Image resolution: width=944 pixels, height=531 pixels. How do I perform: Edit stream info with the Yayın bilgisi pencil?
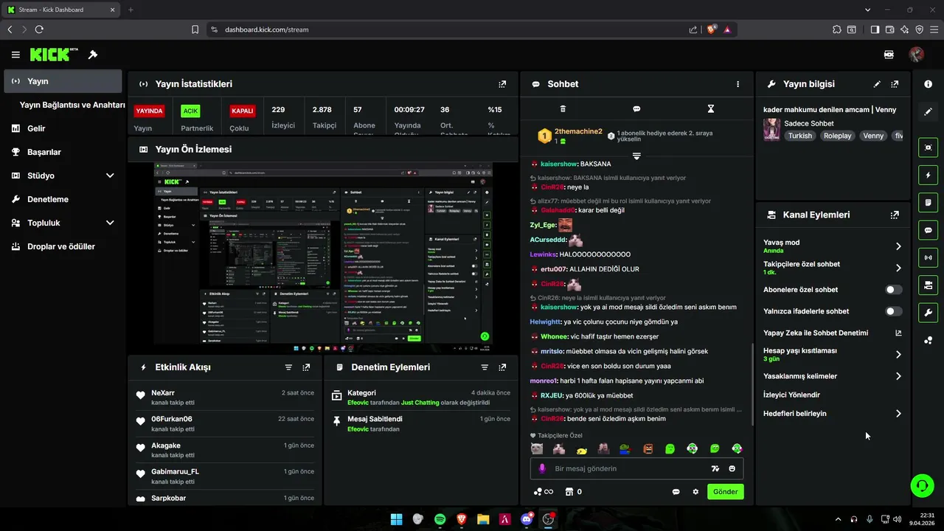click(877, 84)
